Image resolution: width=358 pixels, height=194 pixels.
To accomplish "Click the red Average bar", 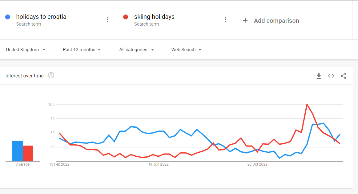I will tap(28, 154).
